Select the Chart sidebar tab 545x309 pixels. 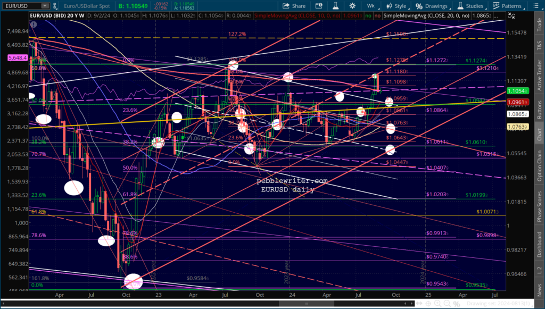539,135
